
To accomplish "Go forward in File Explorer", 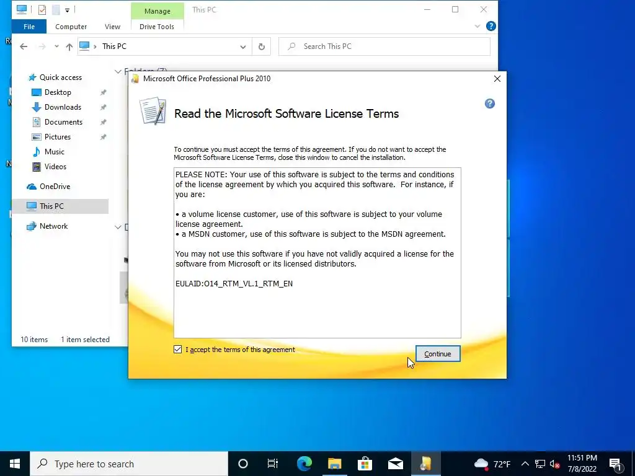I will (42, 46).
